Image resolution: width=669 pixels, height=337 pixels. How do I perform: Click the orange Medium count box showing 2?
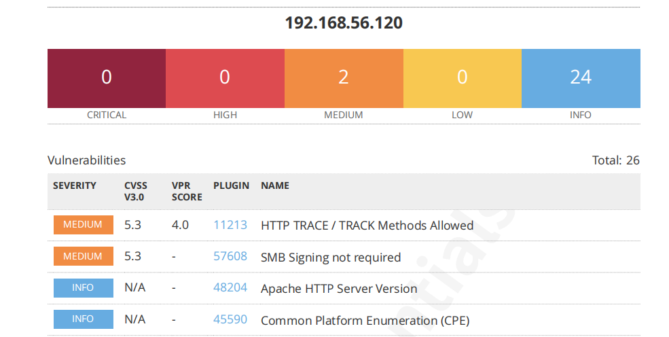(344, 78)
